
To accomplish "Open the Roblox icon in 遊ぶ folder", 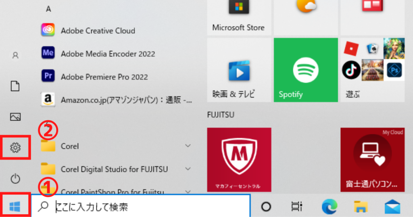I will 351,49.
